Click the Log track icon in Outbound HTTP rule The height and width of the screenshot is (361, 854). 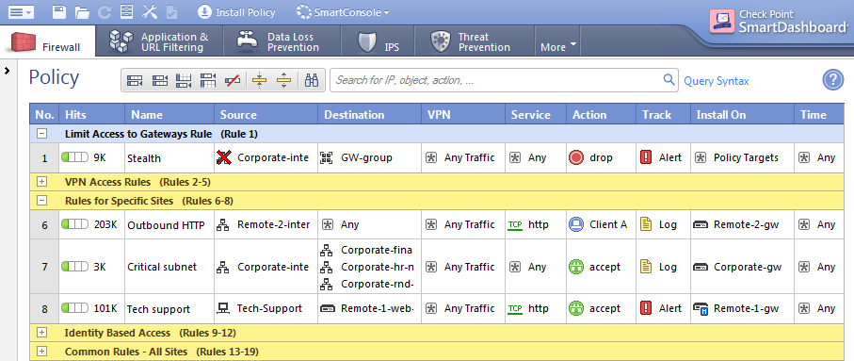coord(646,224)
